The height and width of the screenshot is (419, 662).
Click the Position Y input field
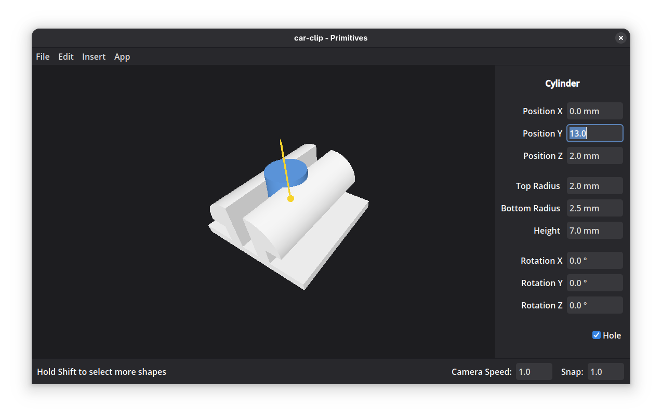[x=594, y=133]
